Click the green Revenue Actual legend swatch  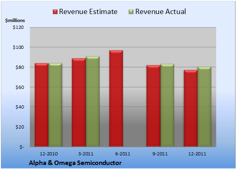tap(131, 12)
